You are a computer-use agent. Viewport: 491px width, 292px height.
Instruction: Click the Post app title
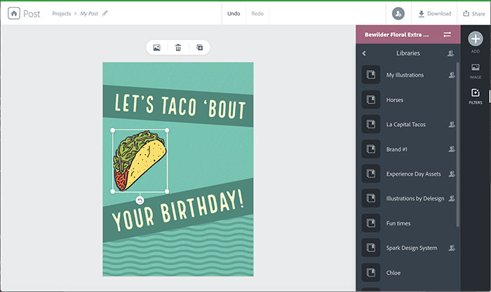coord(32,14)
